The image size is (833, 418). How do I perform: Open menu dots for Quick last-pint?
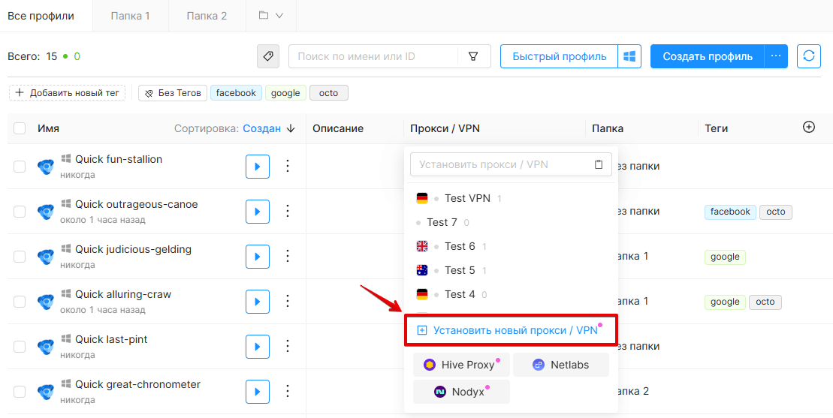pyautogui.click(x=288, y=347)
